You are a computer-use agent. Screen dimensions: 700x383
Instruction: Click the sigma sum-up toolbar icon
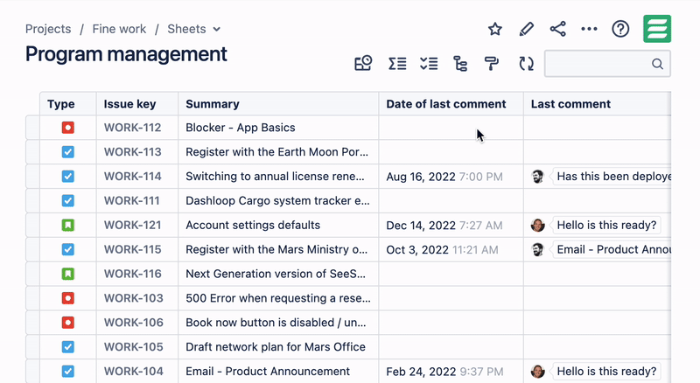pos(397,64)
